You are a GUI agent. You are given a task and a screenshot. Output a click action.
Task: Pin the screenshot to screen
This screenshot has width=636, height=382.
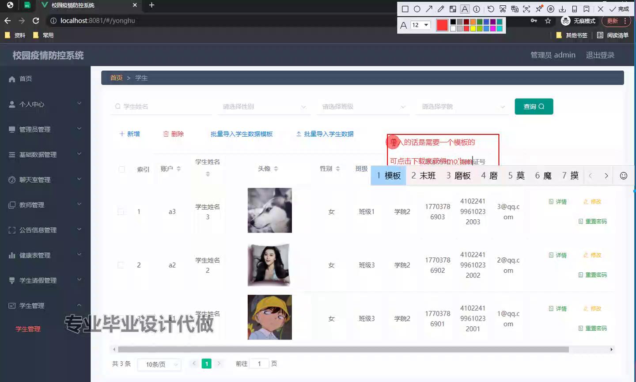[x=539, y=9]
